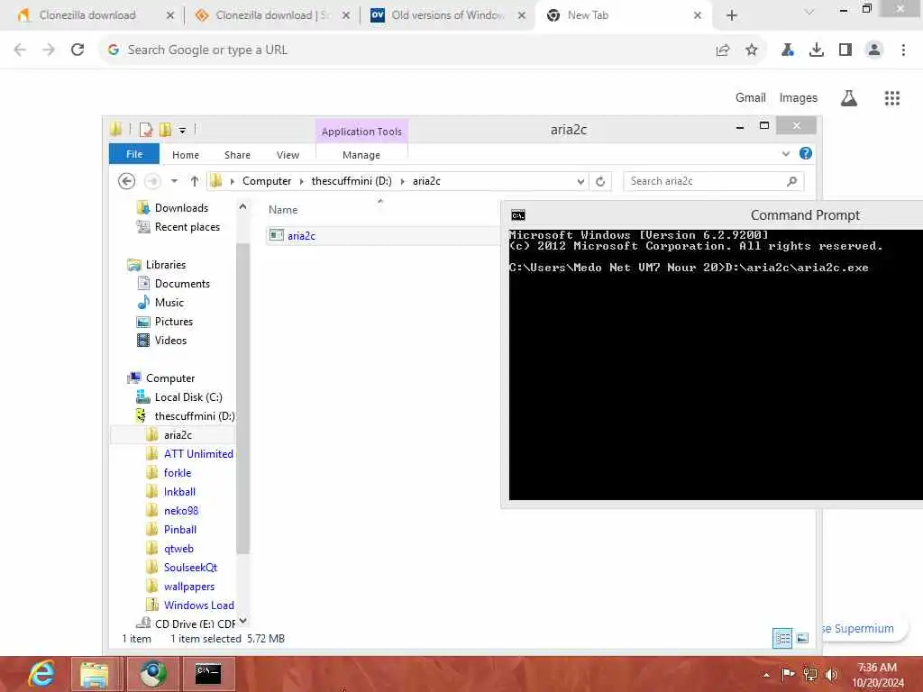Image resolution: width=923 pixels, height=692 pixels.
Task: Switch to large icons view
Action: pos(802,638)
